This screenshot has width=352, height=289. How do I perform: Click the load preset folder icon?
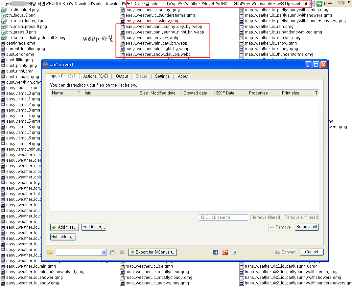tap(50, 252)
